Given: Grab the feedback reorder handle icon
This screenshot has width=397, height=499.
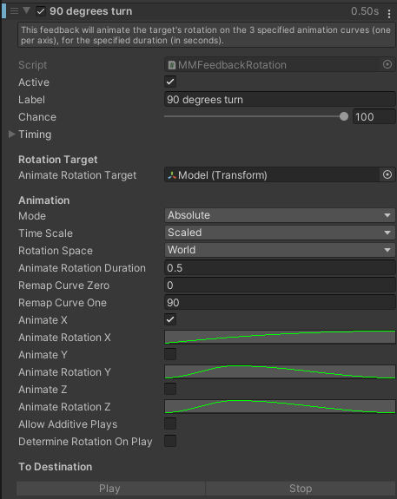Looking at the screenshot, I should click(x=15, y=10).
